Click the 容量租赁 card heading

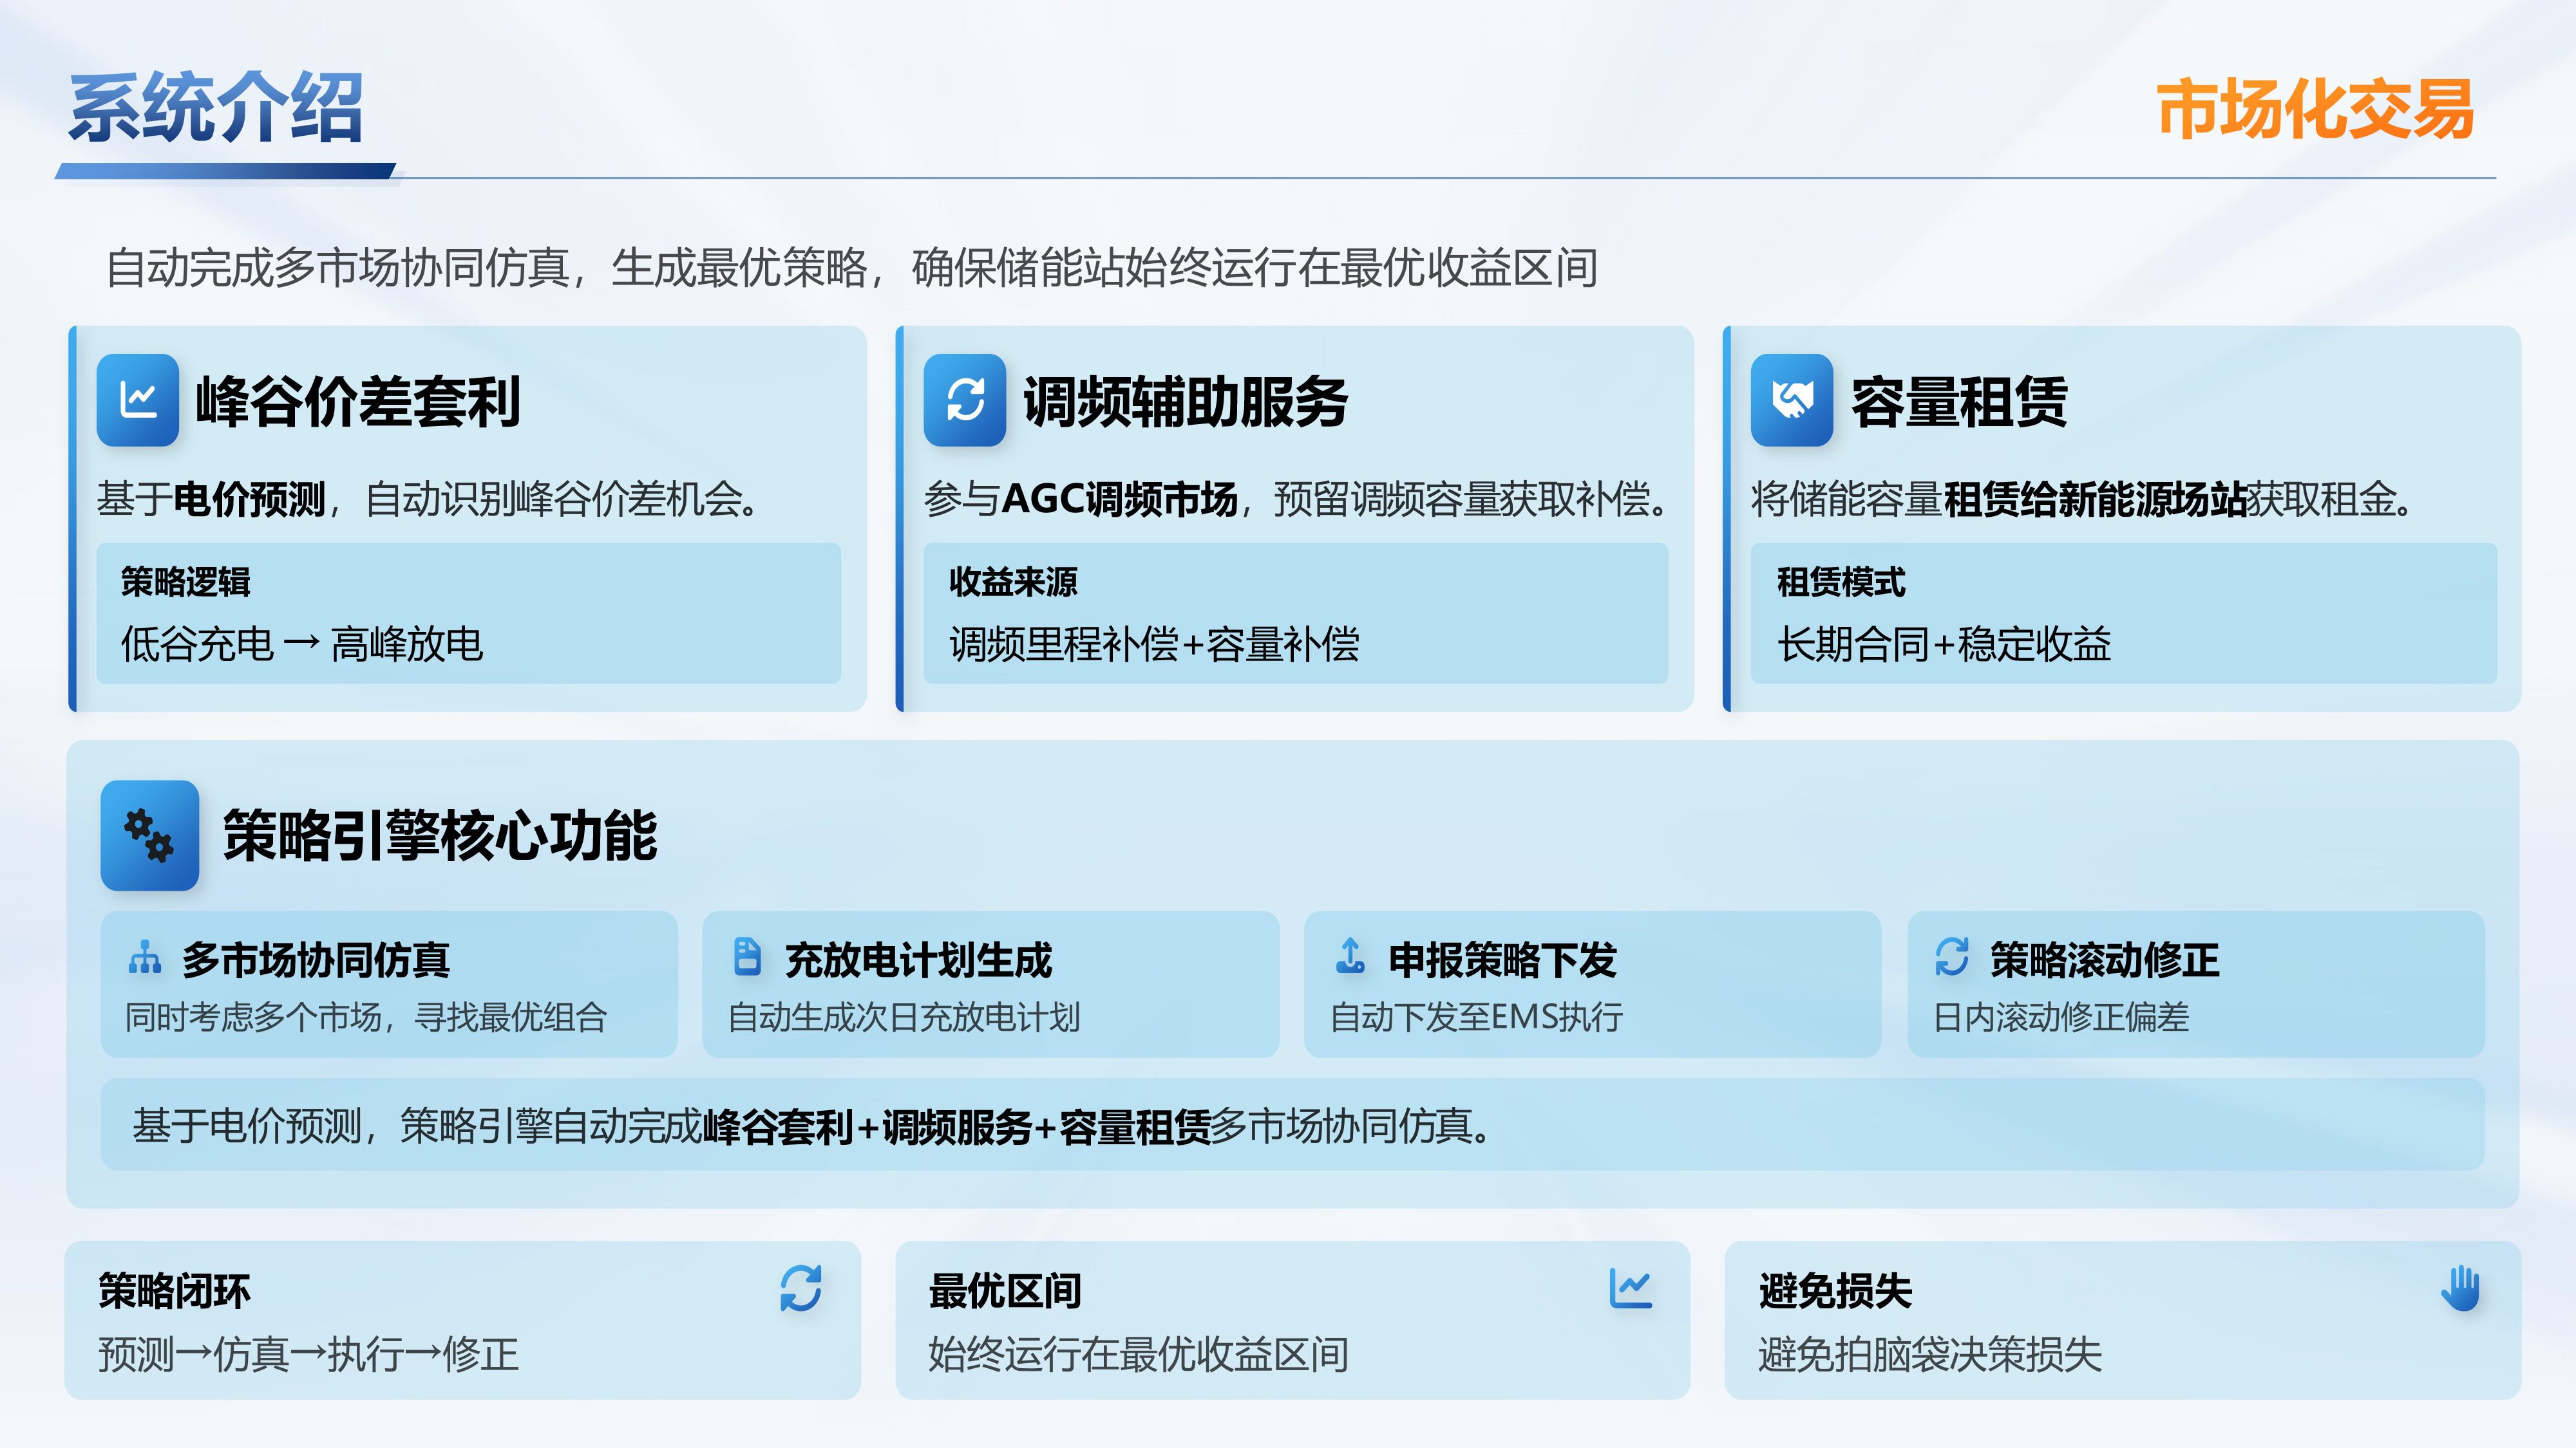[x=1959, y=402]
